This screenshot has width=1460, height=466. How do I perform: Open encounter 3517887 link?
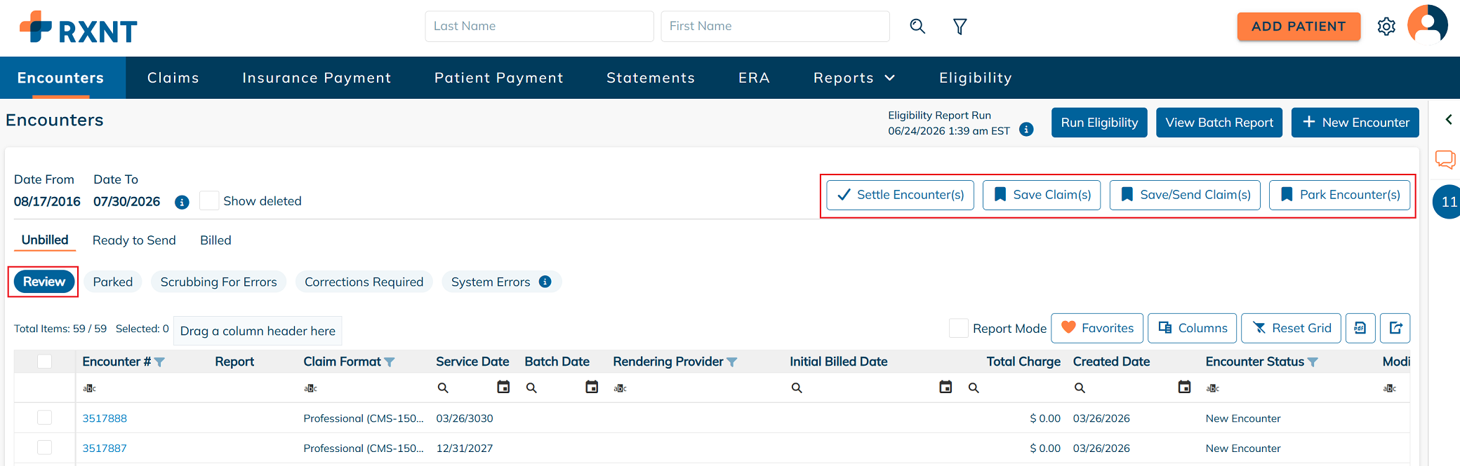105,448
